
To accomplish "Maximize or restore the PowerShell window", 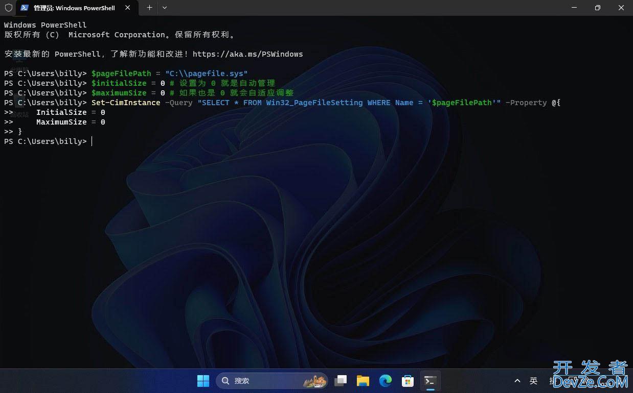I will pos(597,8).
